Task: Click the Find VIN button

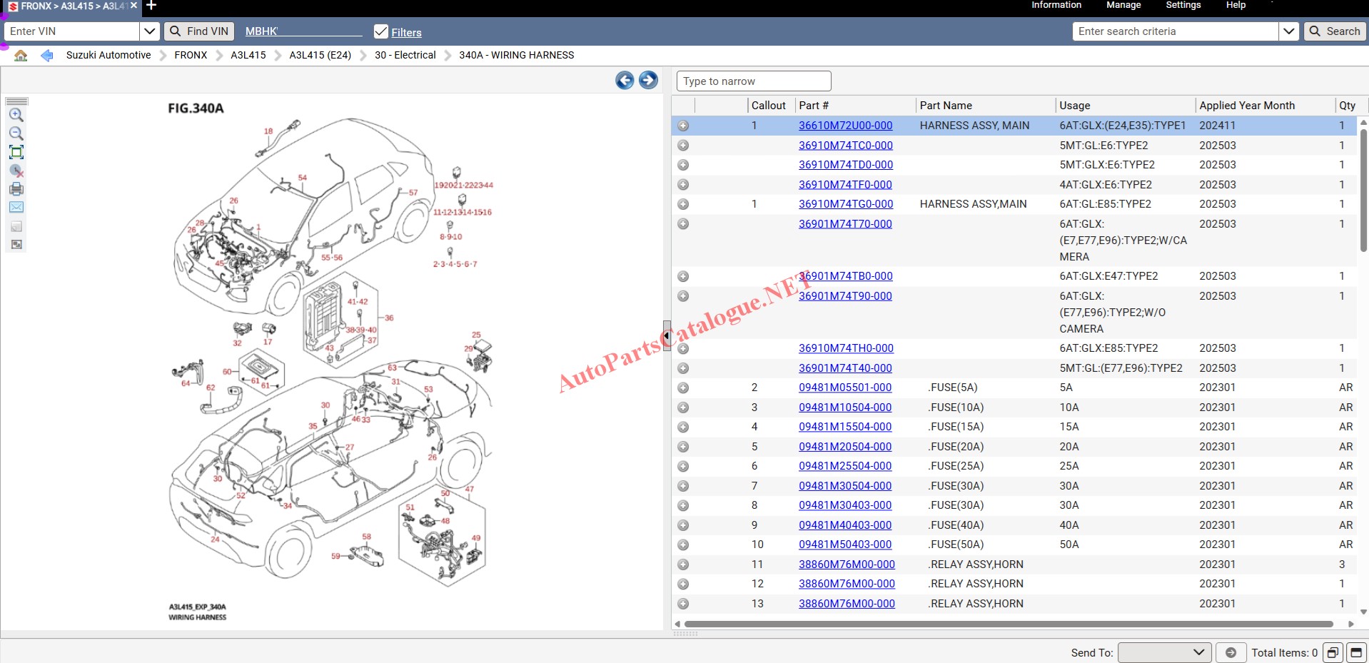Action: 199,31
